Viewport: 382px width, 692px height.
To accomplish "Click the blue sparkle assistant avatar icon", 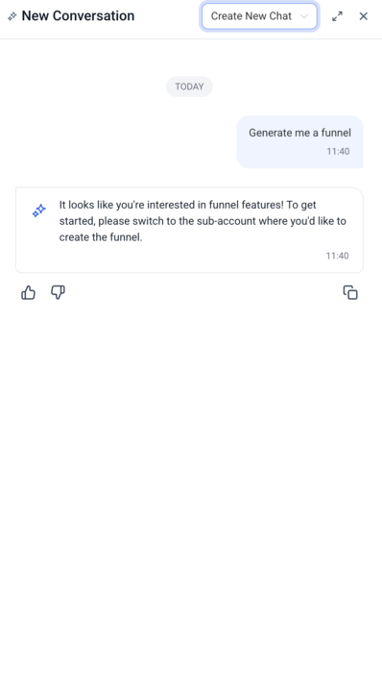I will pyautogui.click(x=38, y=210).
